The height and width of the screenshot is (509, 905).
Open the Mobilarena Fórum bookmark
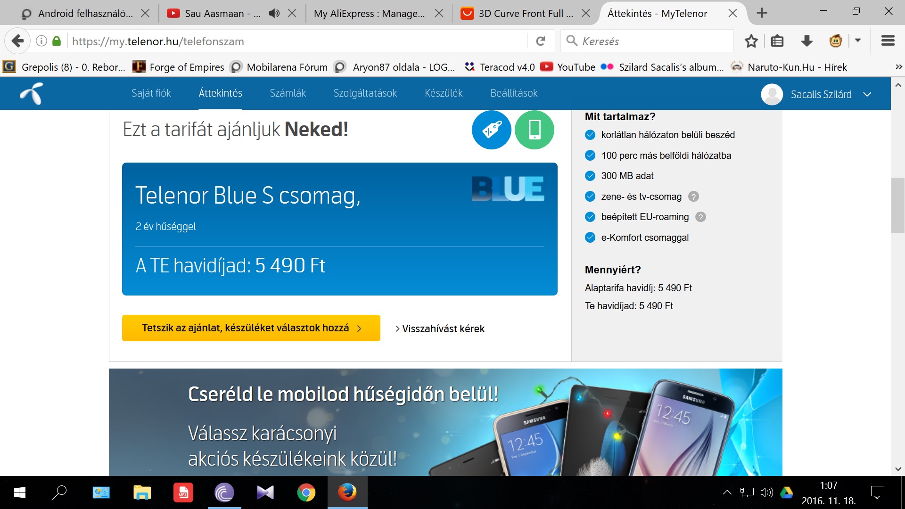(x=279, y=67)
